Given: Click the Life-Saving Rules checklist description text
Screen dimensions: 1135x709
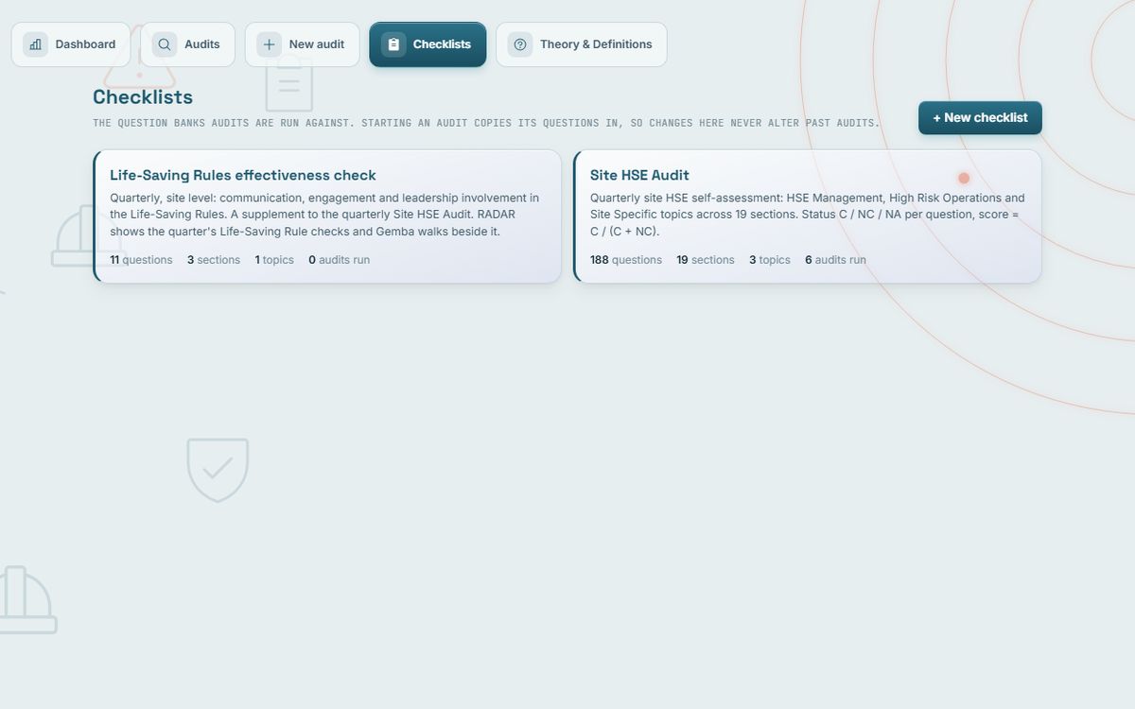Looking at the screenshot, I should (x=324, y=215).
